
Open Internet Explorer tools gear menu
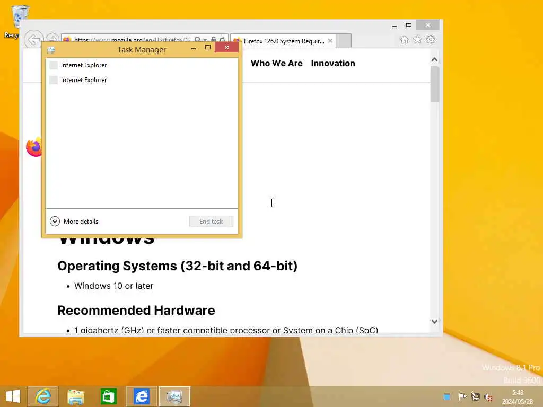[x=431, y=39]
